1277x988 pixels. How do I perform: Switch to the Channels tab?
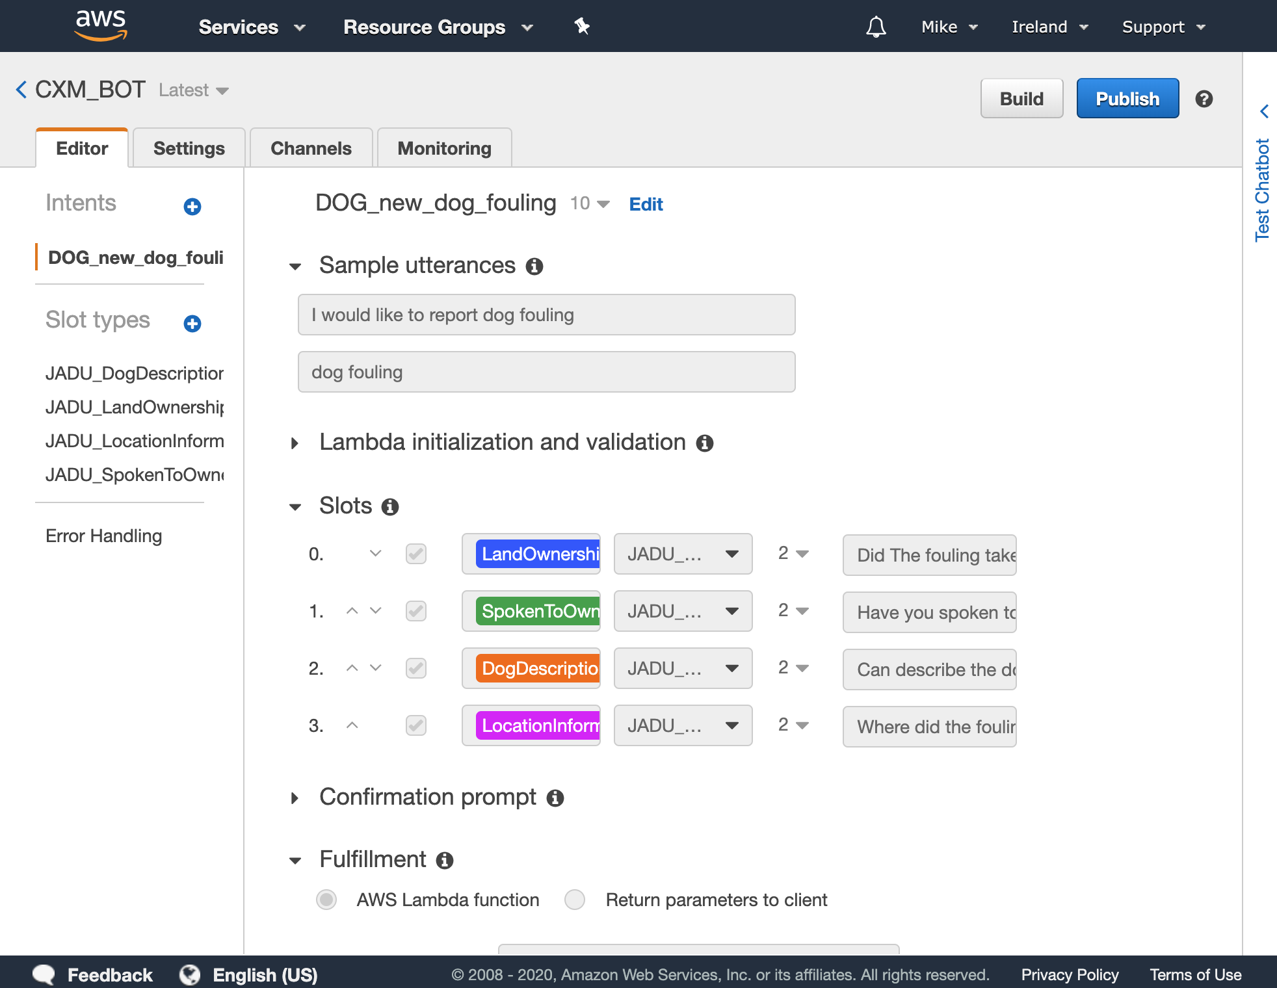[311, 148]
